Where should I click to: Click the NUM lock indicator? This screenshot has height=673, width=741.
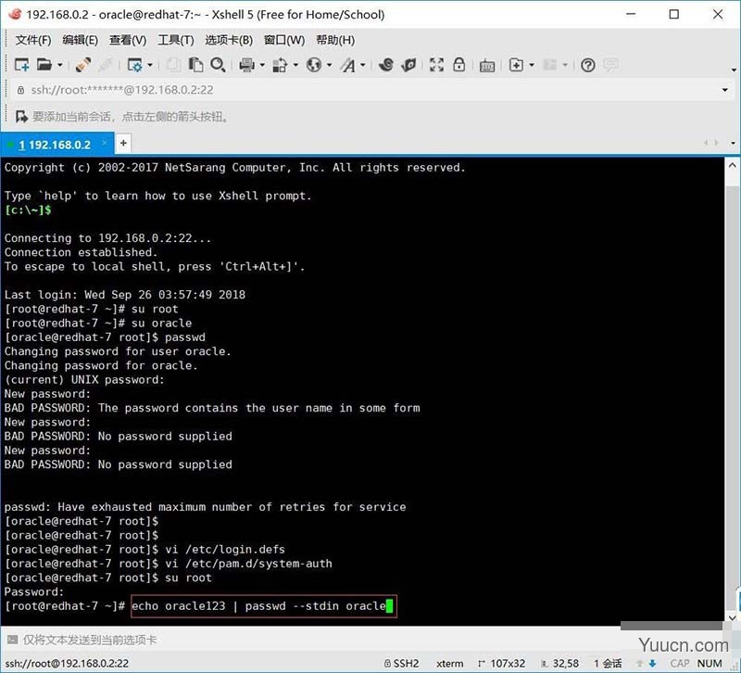710,664
